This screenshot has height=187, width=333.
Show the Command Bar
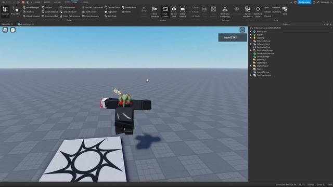pos(50,16)
